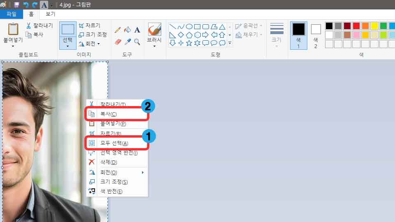395x222 pixels.
Task: Switch to the 보기 tab
Action: click(50, 14)
